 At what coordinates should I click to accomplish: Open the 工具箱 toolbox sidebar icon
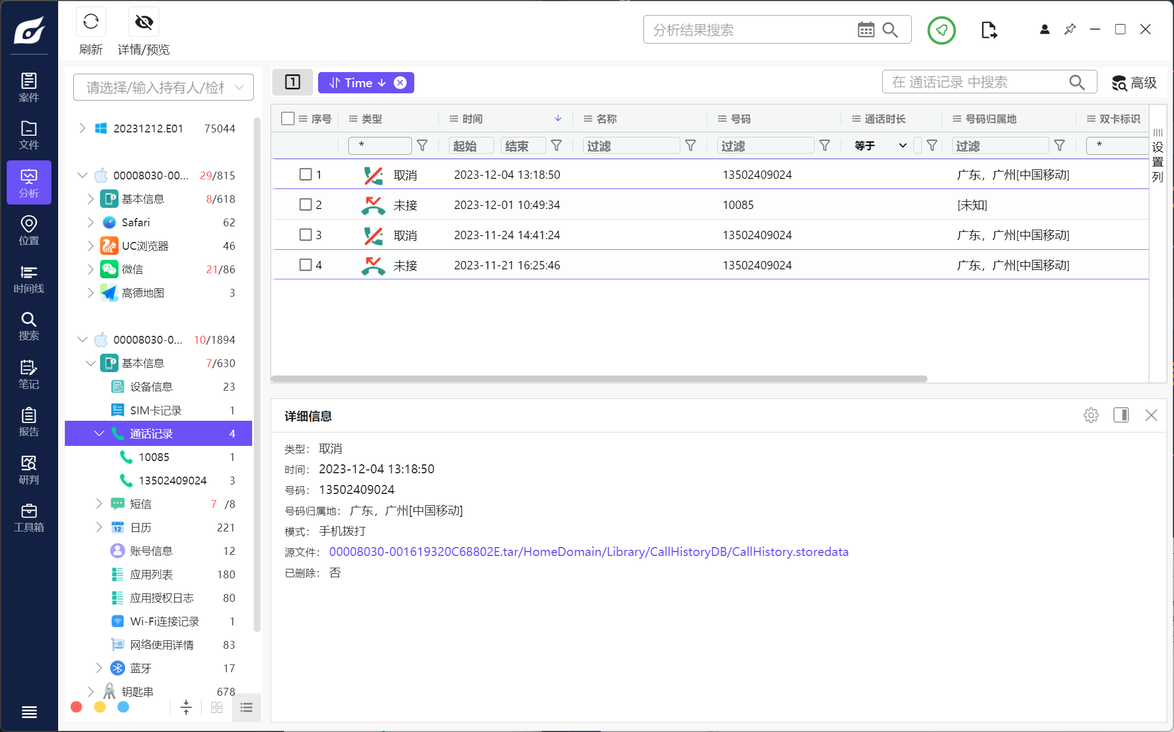pos(29,517)
